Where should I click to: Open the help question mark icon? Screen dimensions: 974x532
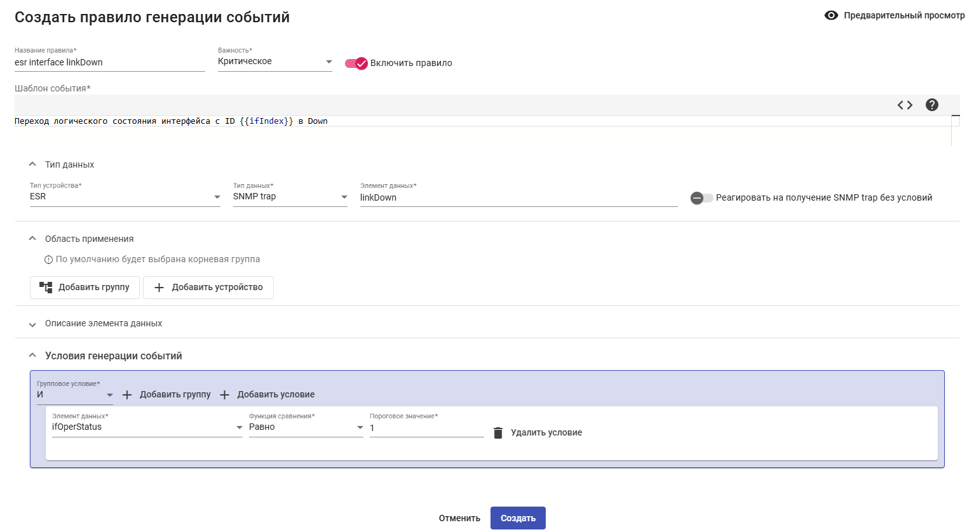click(x=932, y=105)
